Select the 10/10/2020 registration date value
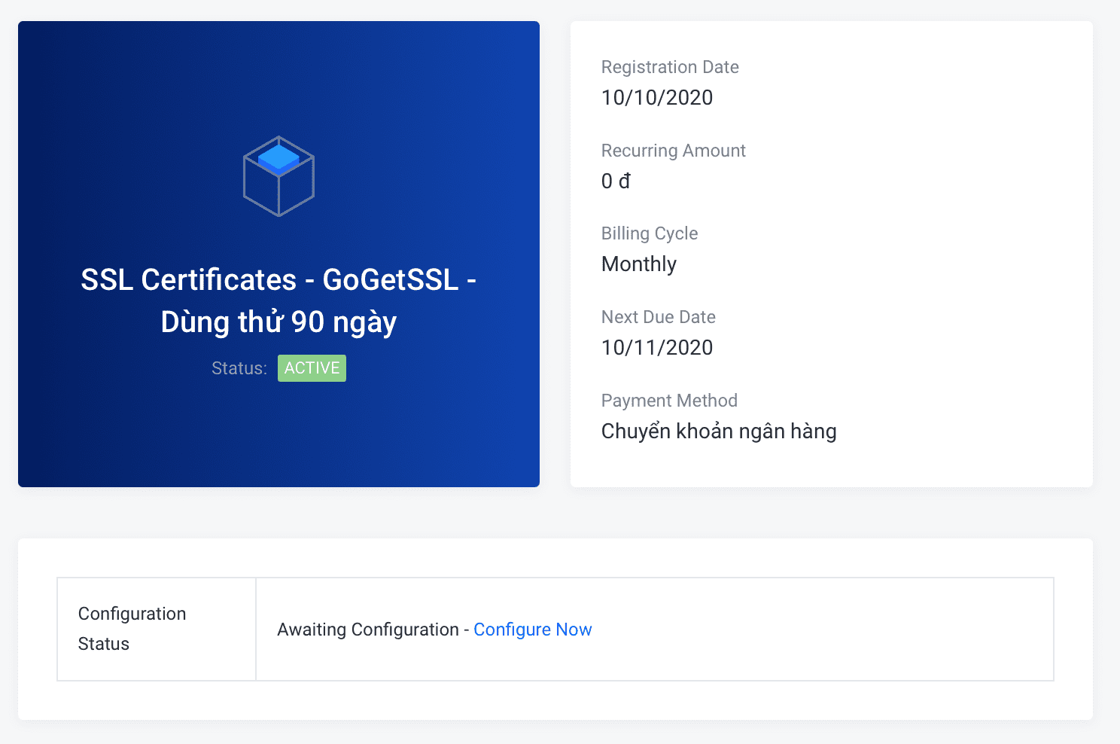 tap(656, 98)
